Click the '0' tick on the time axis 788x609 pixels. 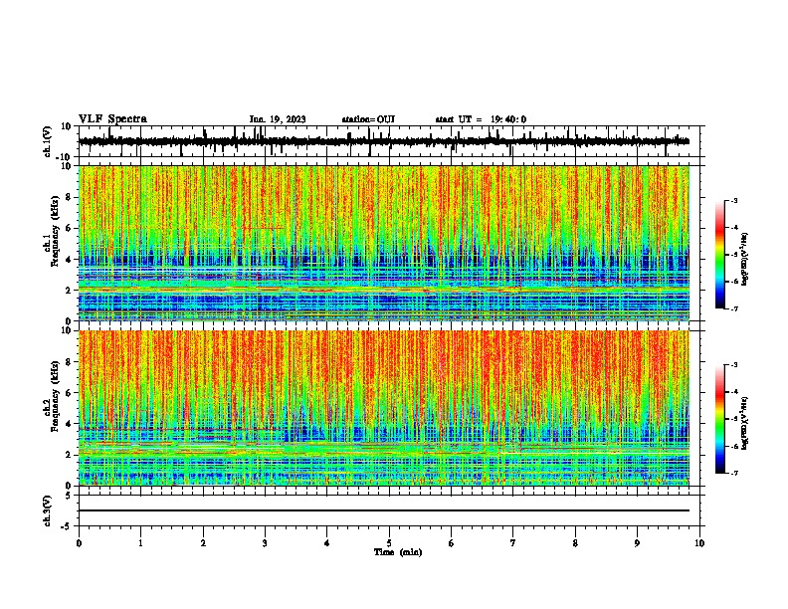point(79,543)
